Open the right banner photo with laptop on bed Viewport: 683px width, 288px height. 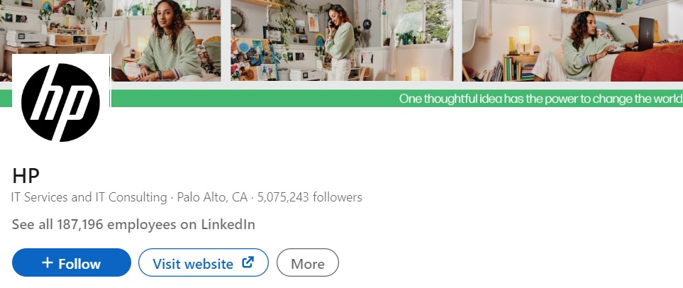coord(572,40)
